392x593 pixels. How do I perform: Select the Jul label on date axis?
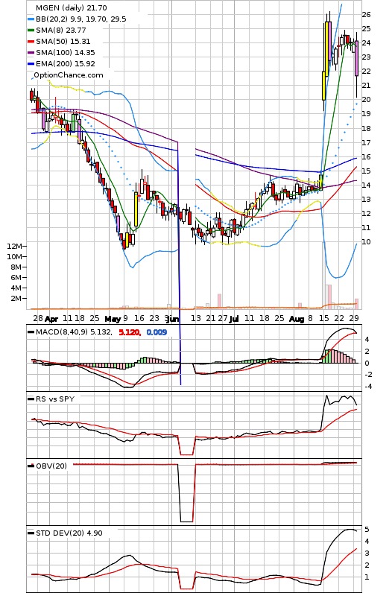pos(234,319)
